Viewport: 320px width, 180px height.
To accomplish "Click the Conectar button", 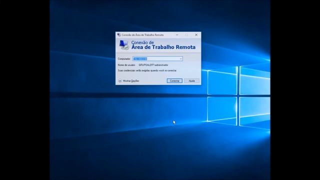I will (174, 81).
